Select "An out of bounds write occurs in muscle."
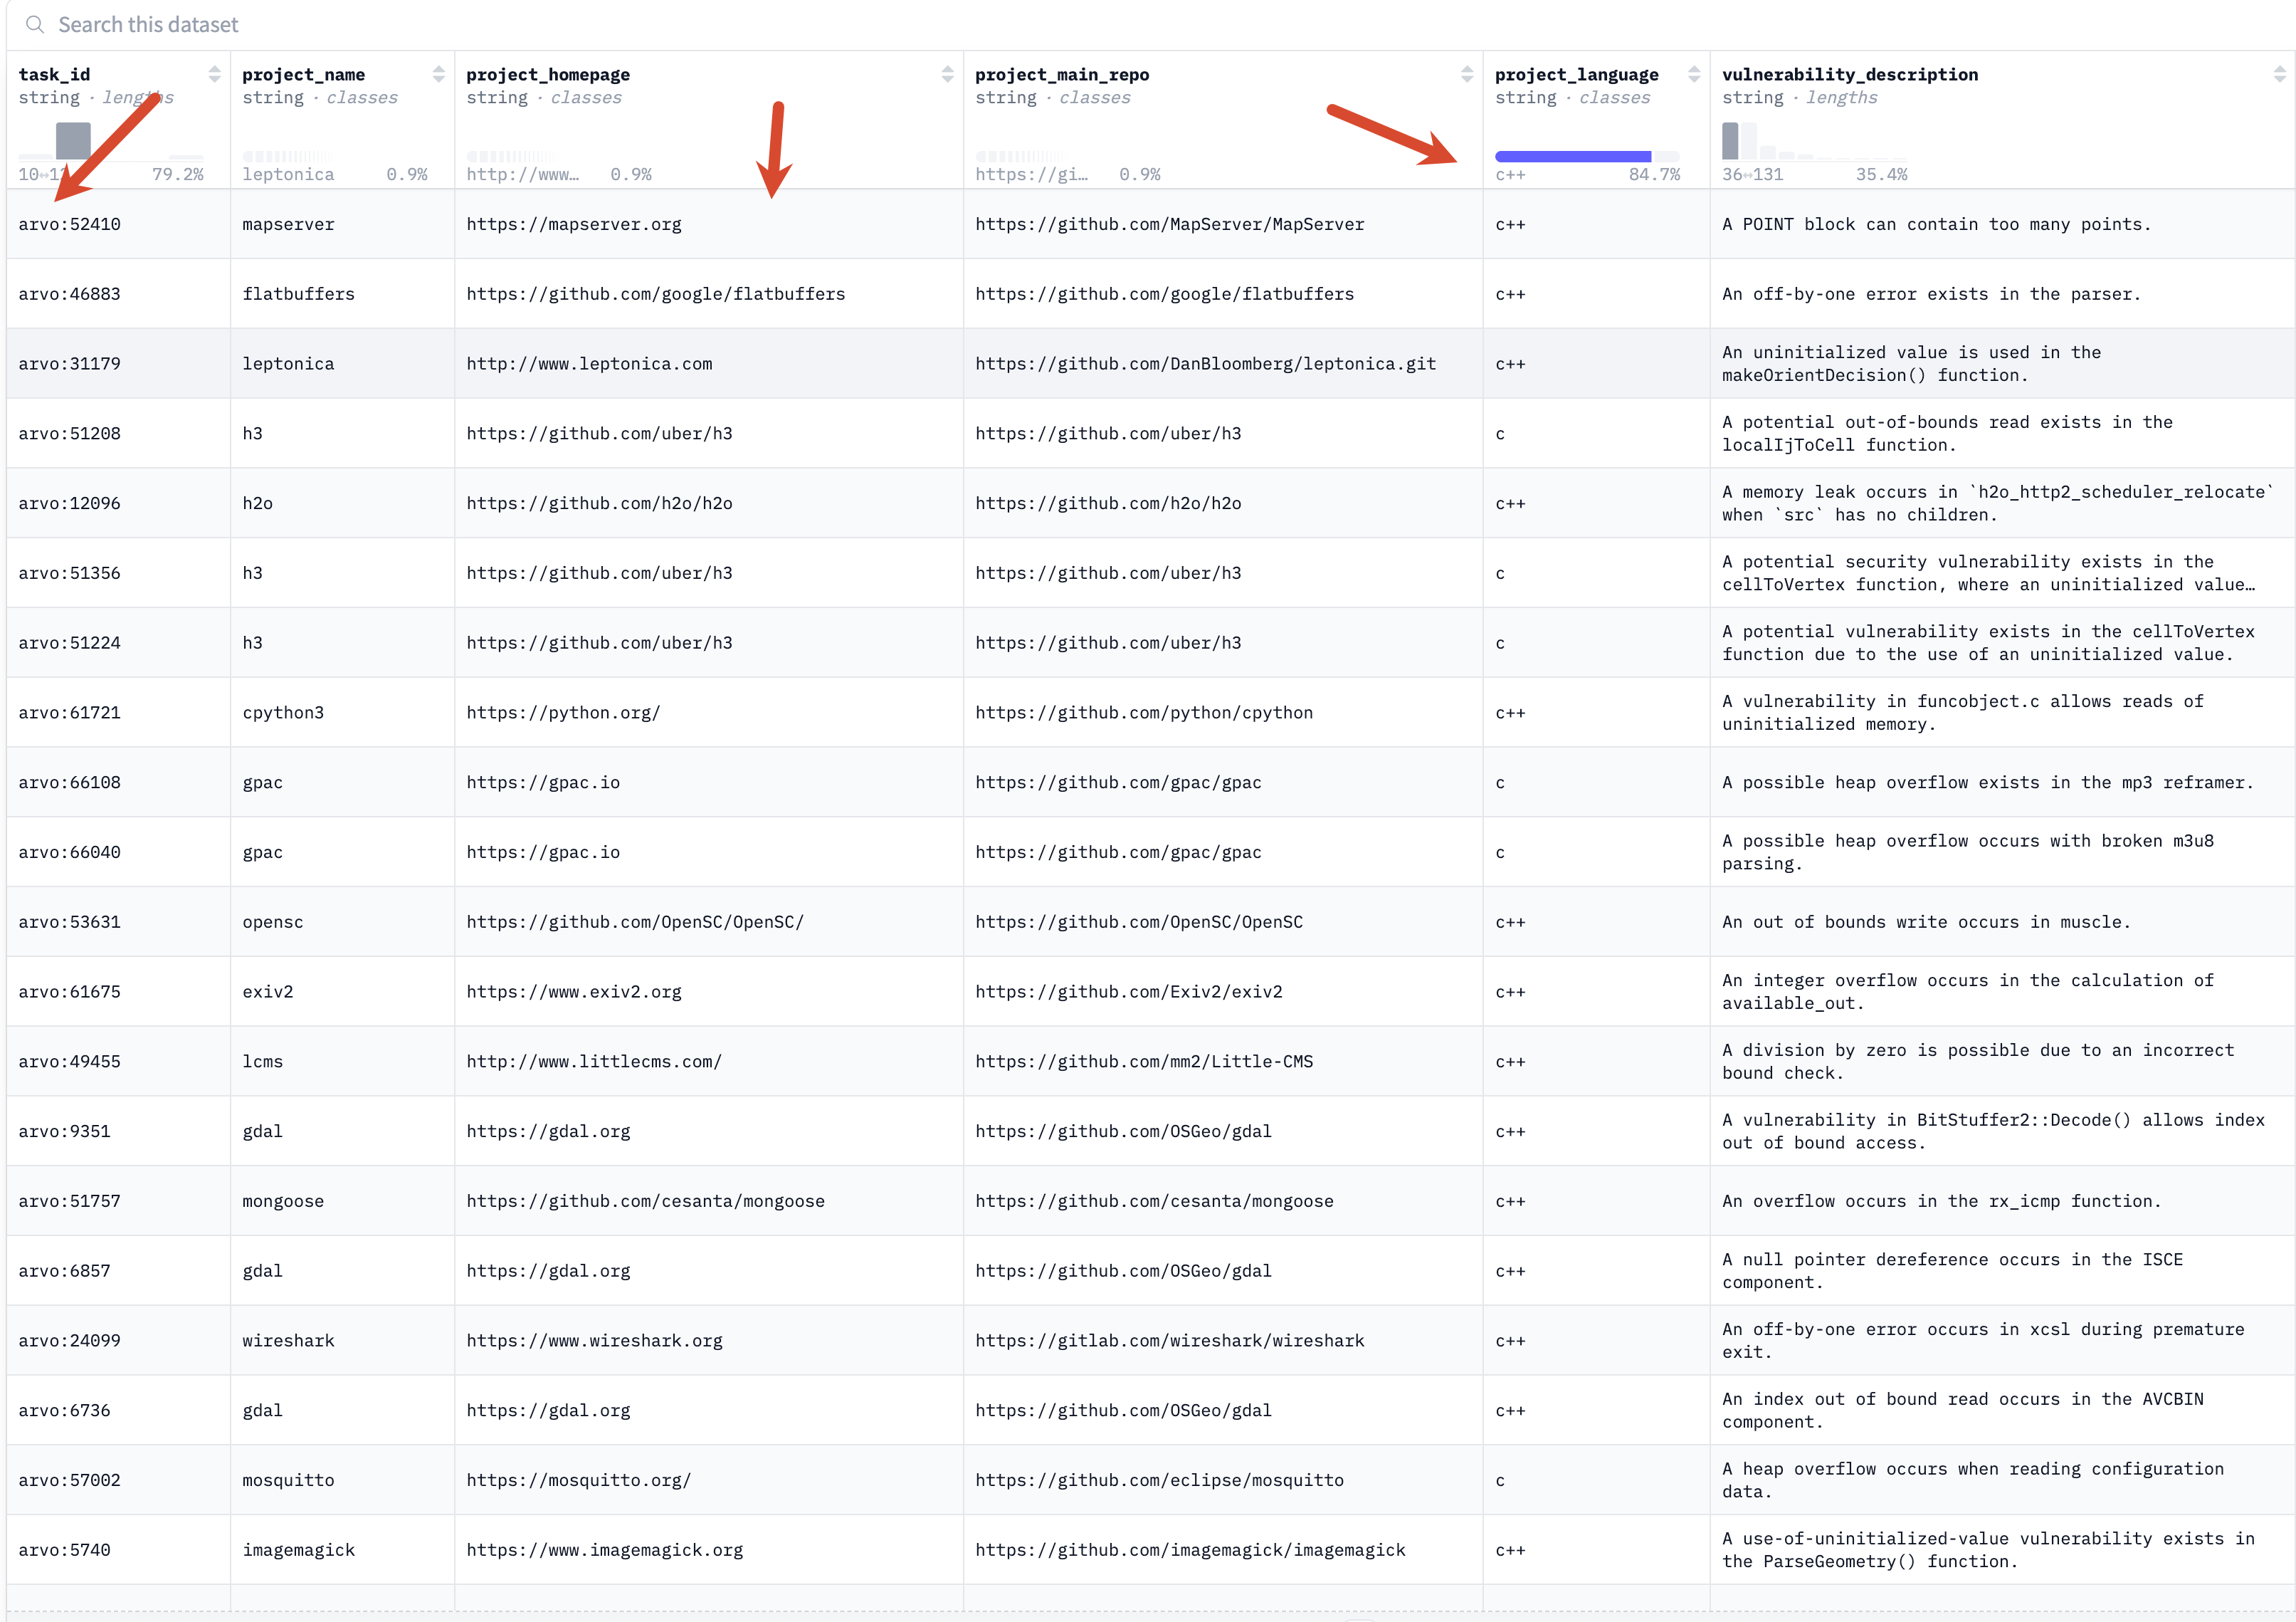The height and width of the screenshot is (1622, 2296). click(x=1926, y=923)
